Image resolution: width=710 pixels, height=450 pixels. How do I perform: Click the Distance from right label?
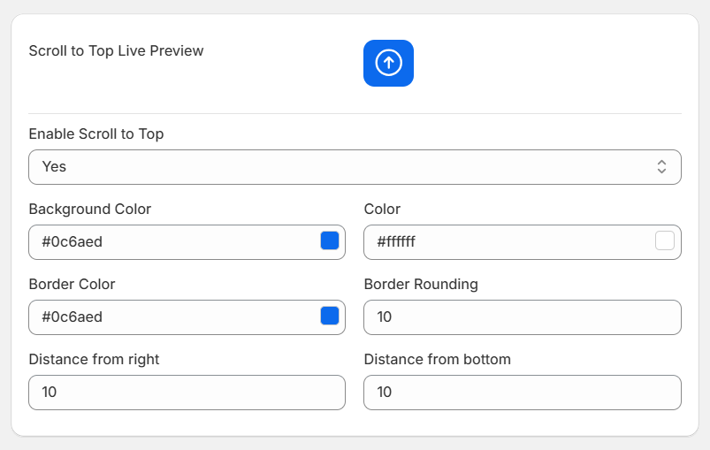point(94,360)
